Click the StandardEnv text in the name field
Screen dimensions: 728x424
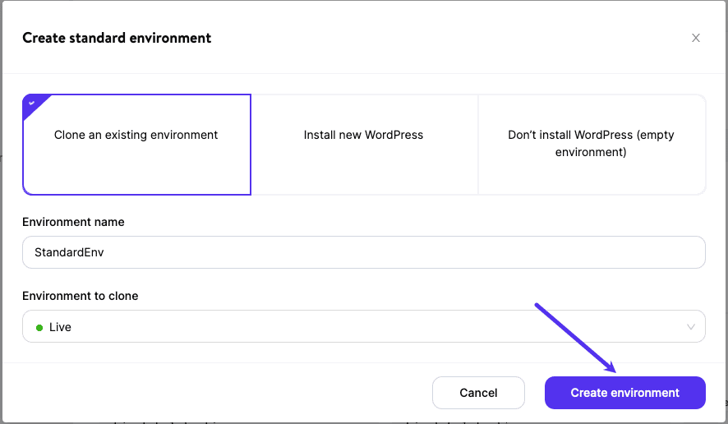click(69, 252)
